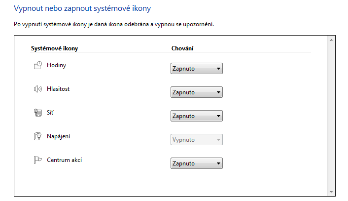
Task: Select the Hodiny label text
Action: pyautogui.click(x=56, y=65)
